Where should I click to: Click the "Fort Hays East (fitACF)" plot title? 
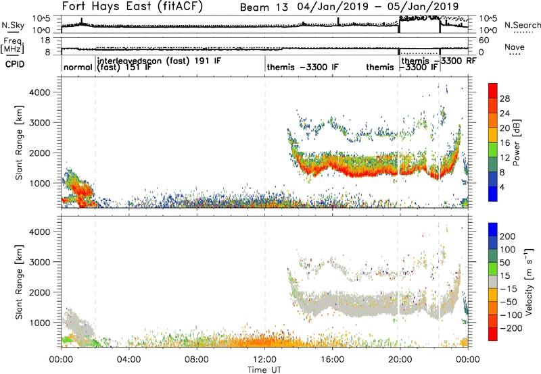click(133, 6)
